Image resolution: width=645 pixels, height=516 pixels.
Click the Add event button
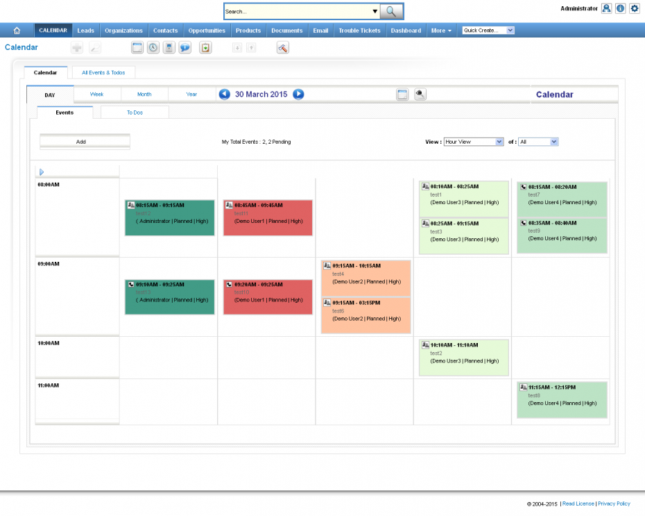point(83,141)
